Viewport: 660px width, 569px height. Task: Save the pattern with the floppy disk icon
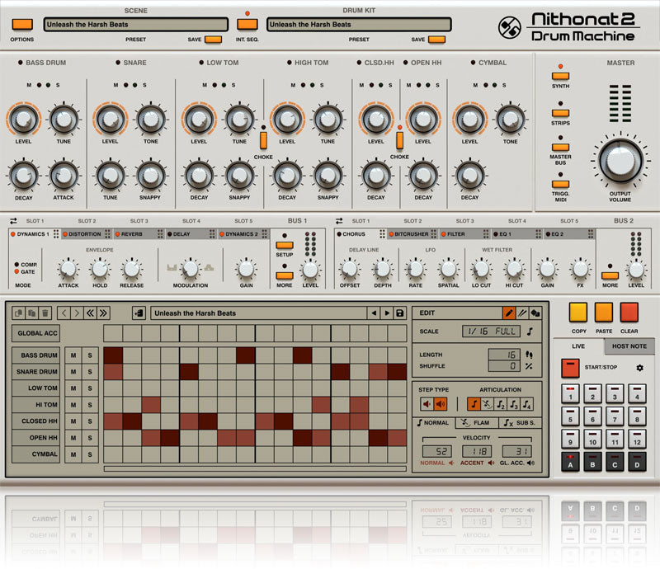click(400, 313)
